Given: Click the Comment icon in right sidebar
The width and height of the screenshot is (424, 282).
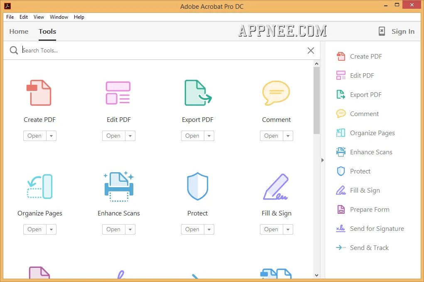Looking at the screenshot, I should [341, 114].
